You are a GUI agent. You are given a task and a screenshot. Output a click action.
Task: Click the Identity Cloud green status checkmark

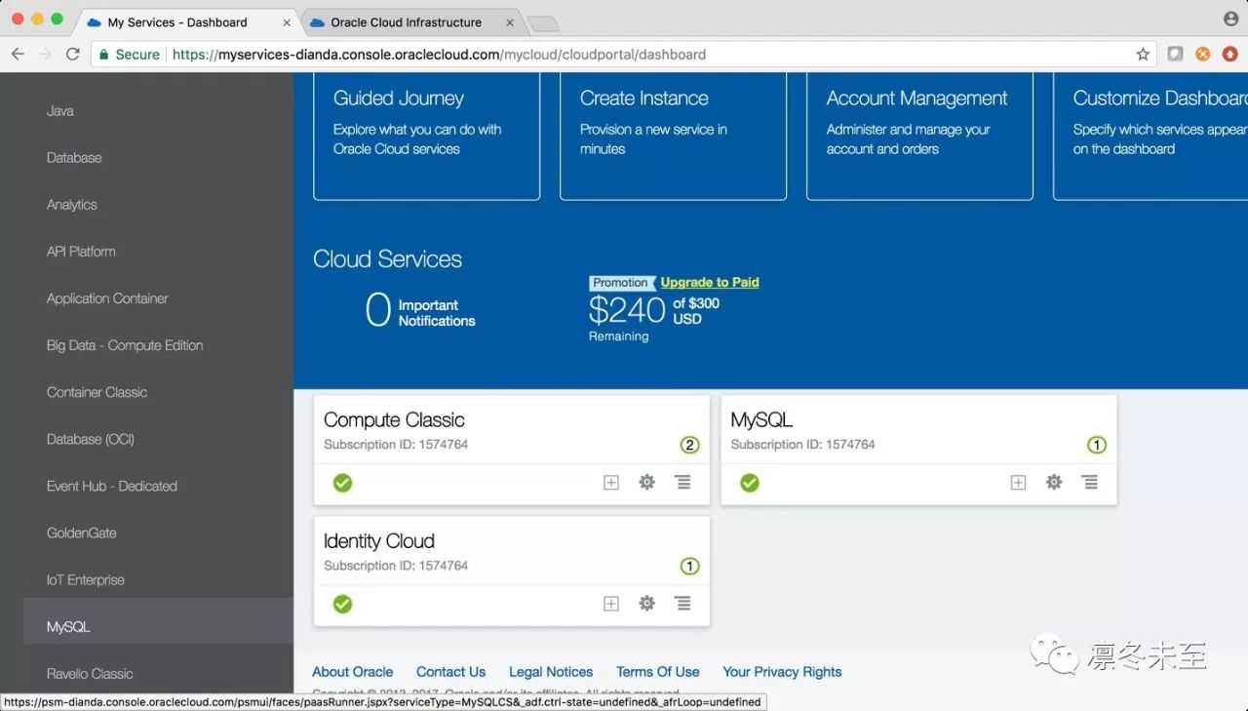click(342, 604)
